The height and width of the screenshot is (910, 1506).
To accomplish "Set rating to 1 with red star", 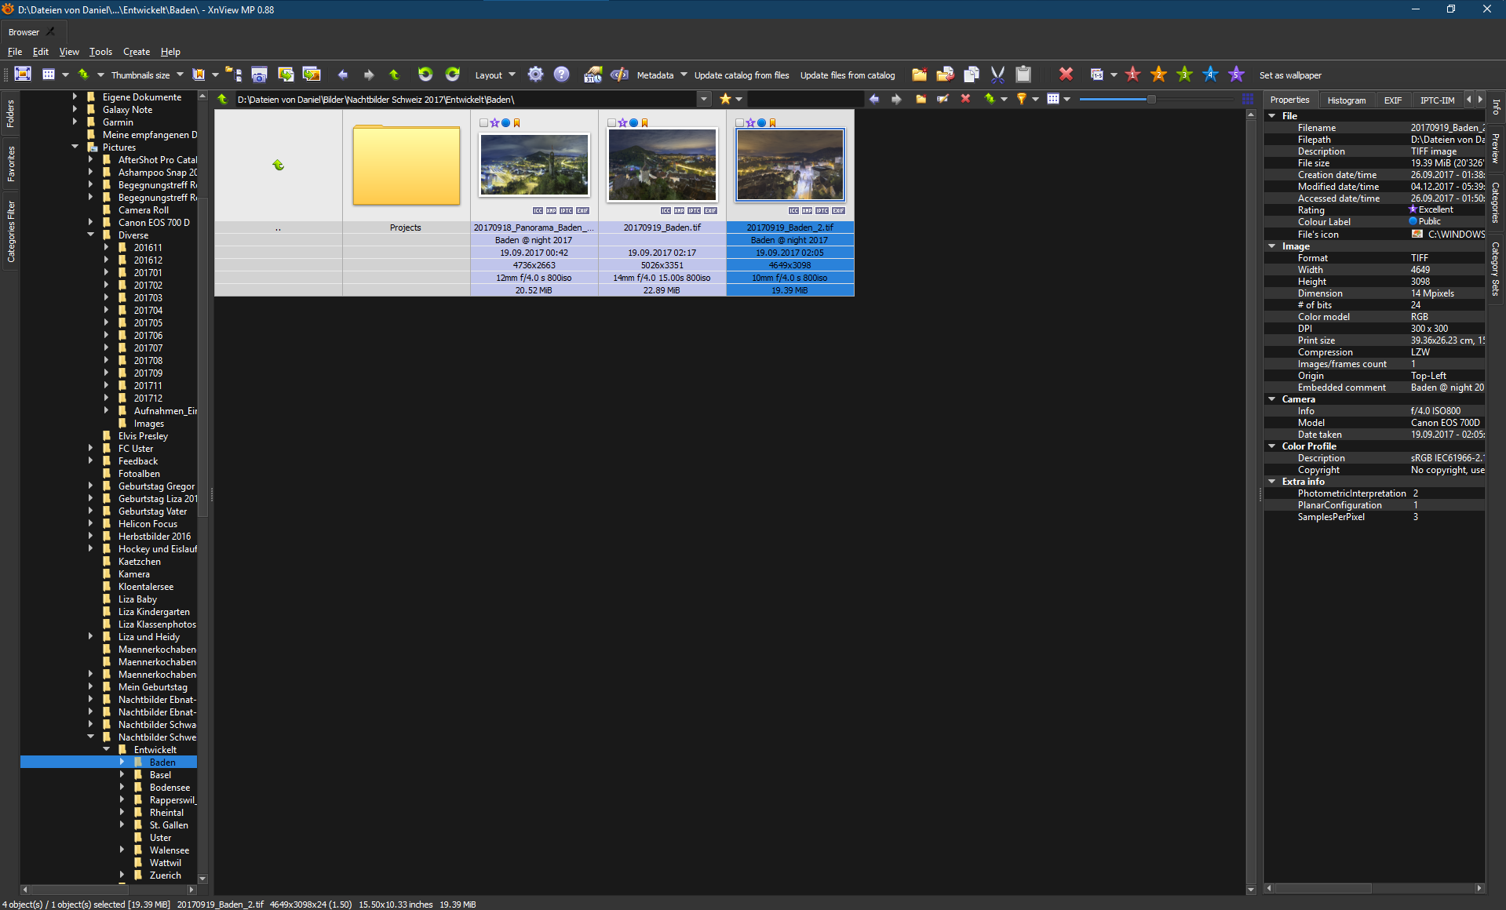I will point(1132,75).
